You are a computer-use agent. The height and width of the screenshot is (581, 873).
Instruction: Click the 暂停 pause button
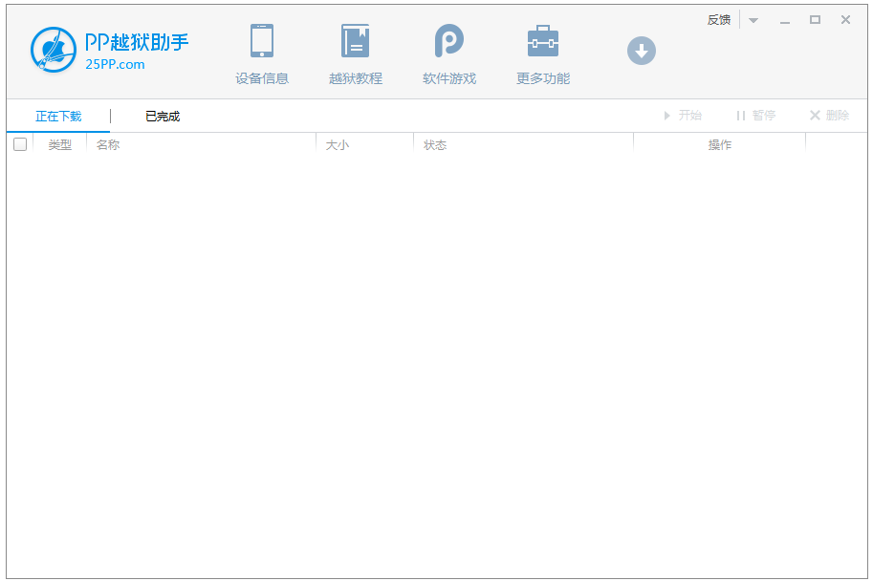pyautogui.click(x=755, y=116)
